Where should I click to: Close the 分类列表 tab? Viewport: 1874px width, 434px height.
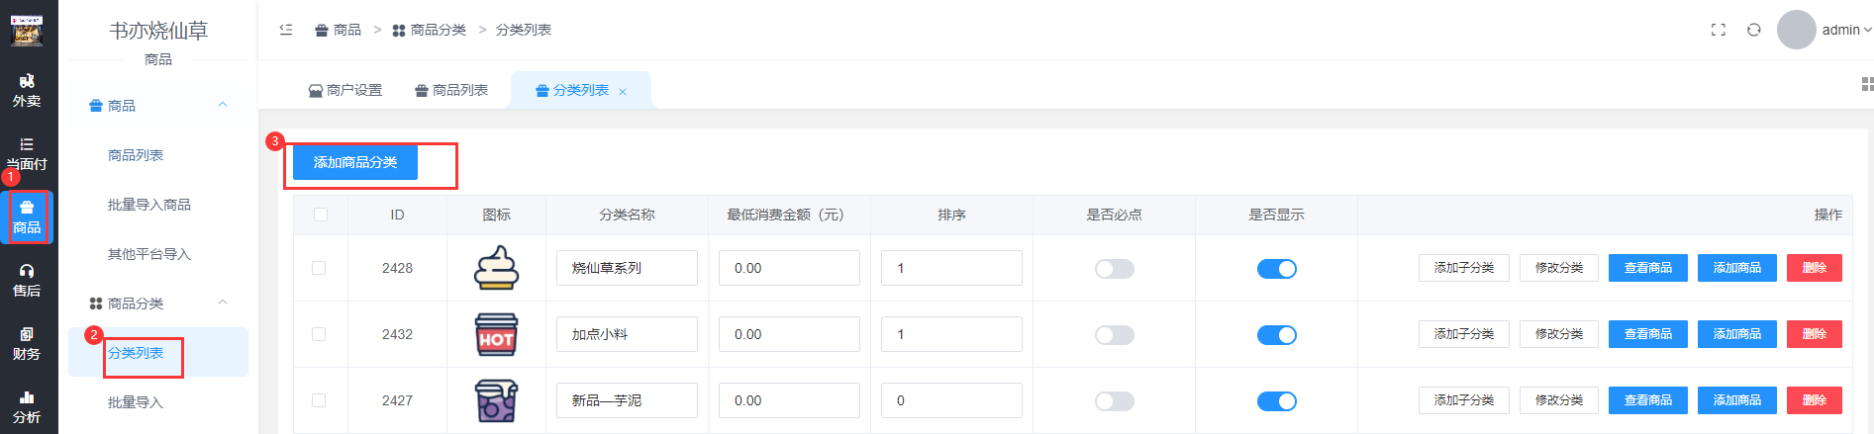point(623,92)
